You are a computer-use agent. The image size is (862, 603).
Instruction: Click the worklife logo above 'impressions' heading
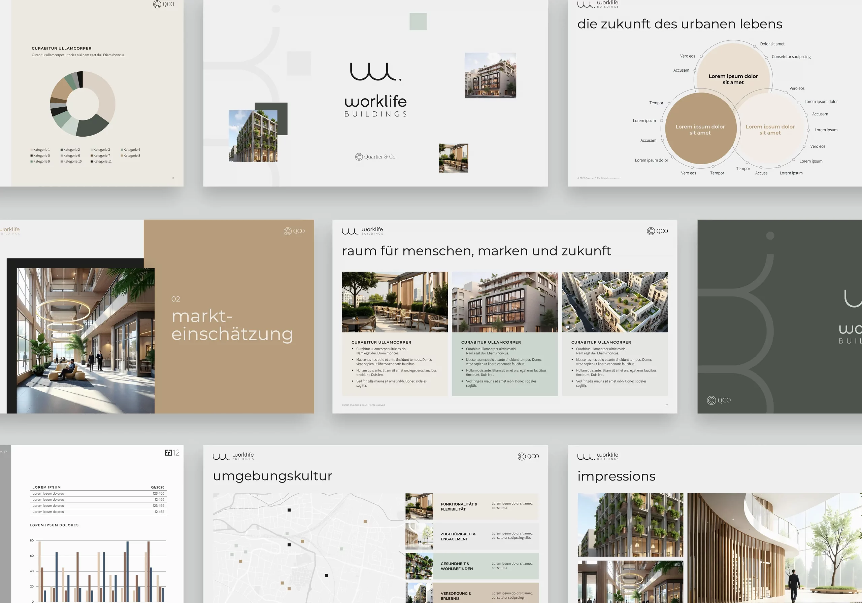[x=598, y=456]
